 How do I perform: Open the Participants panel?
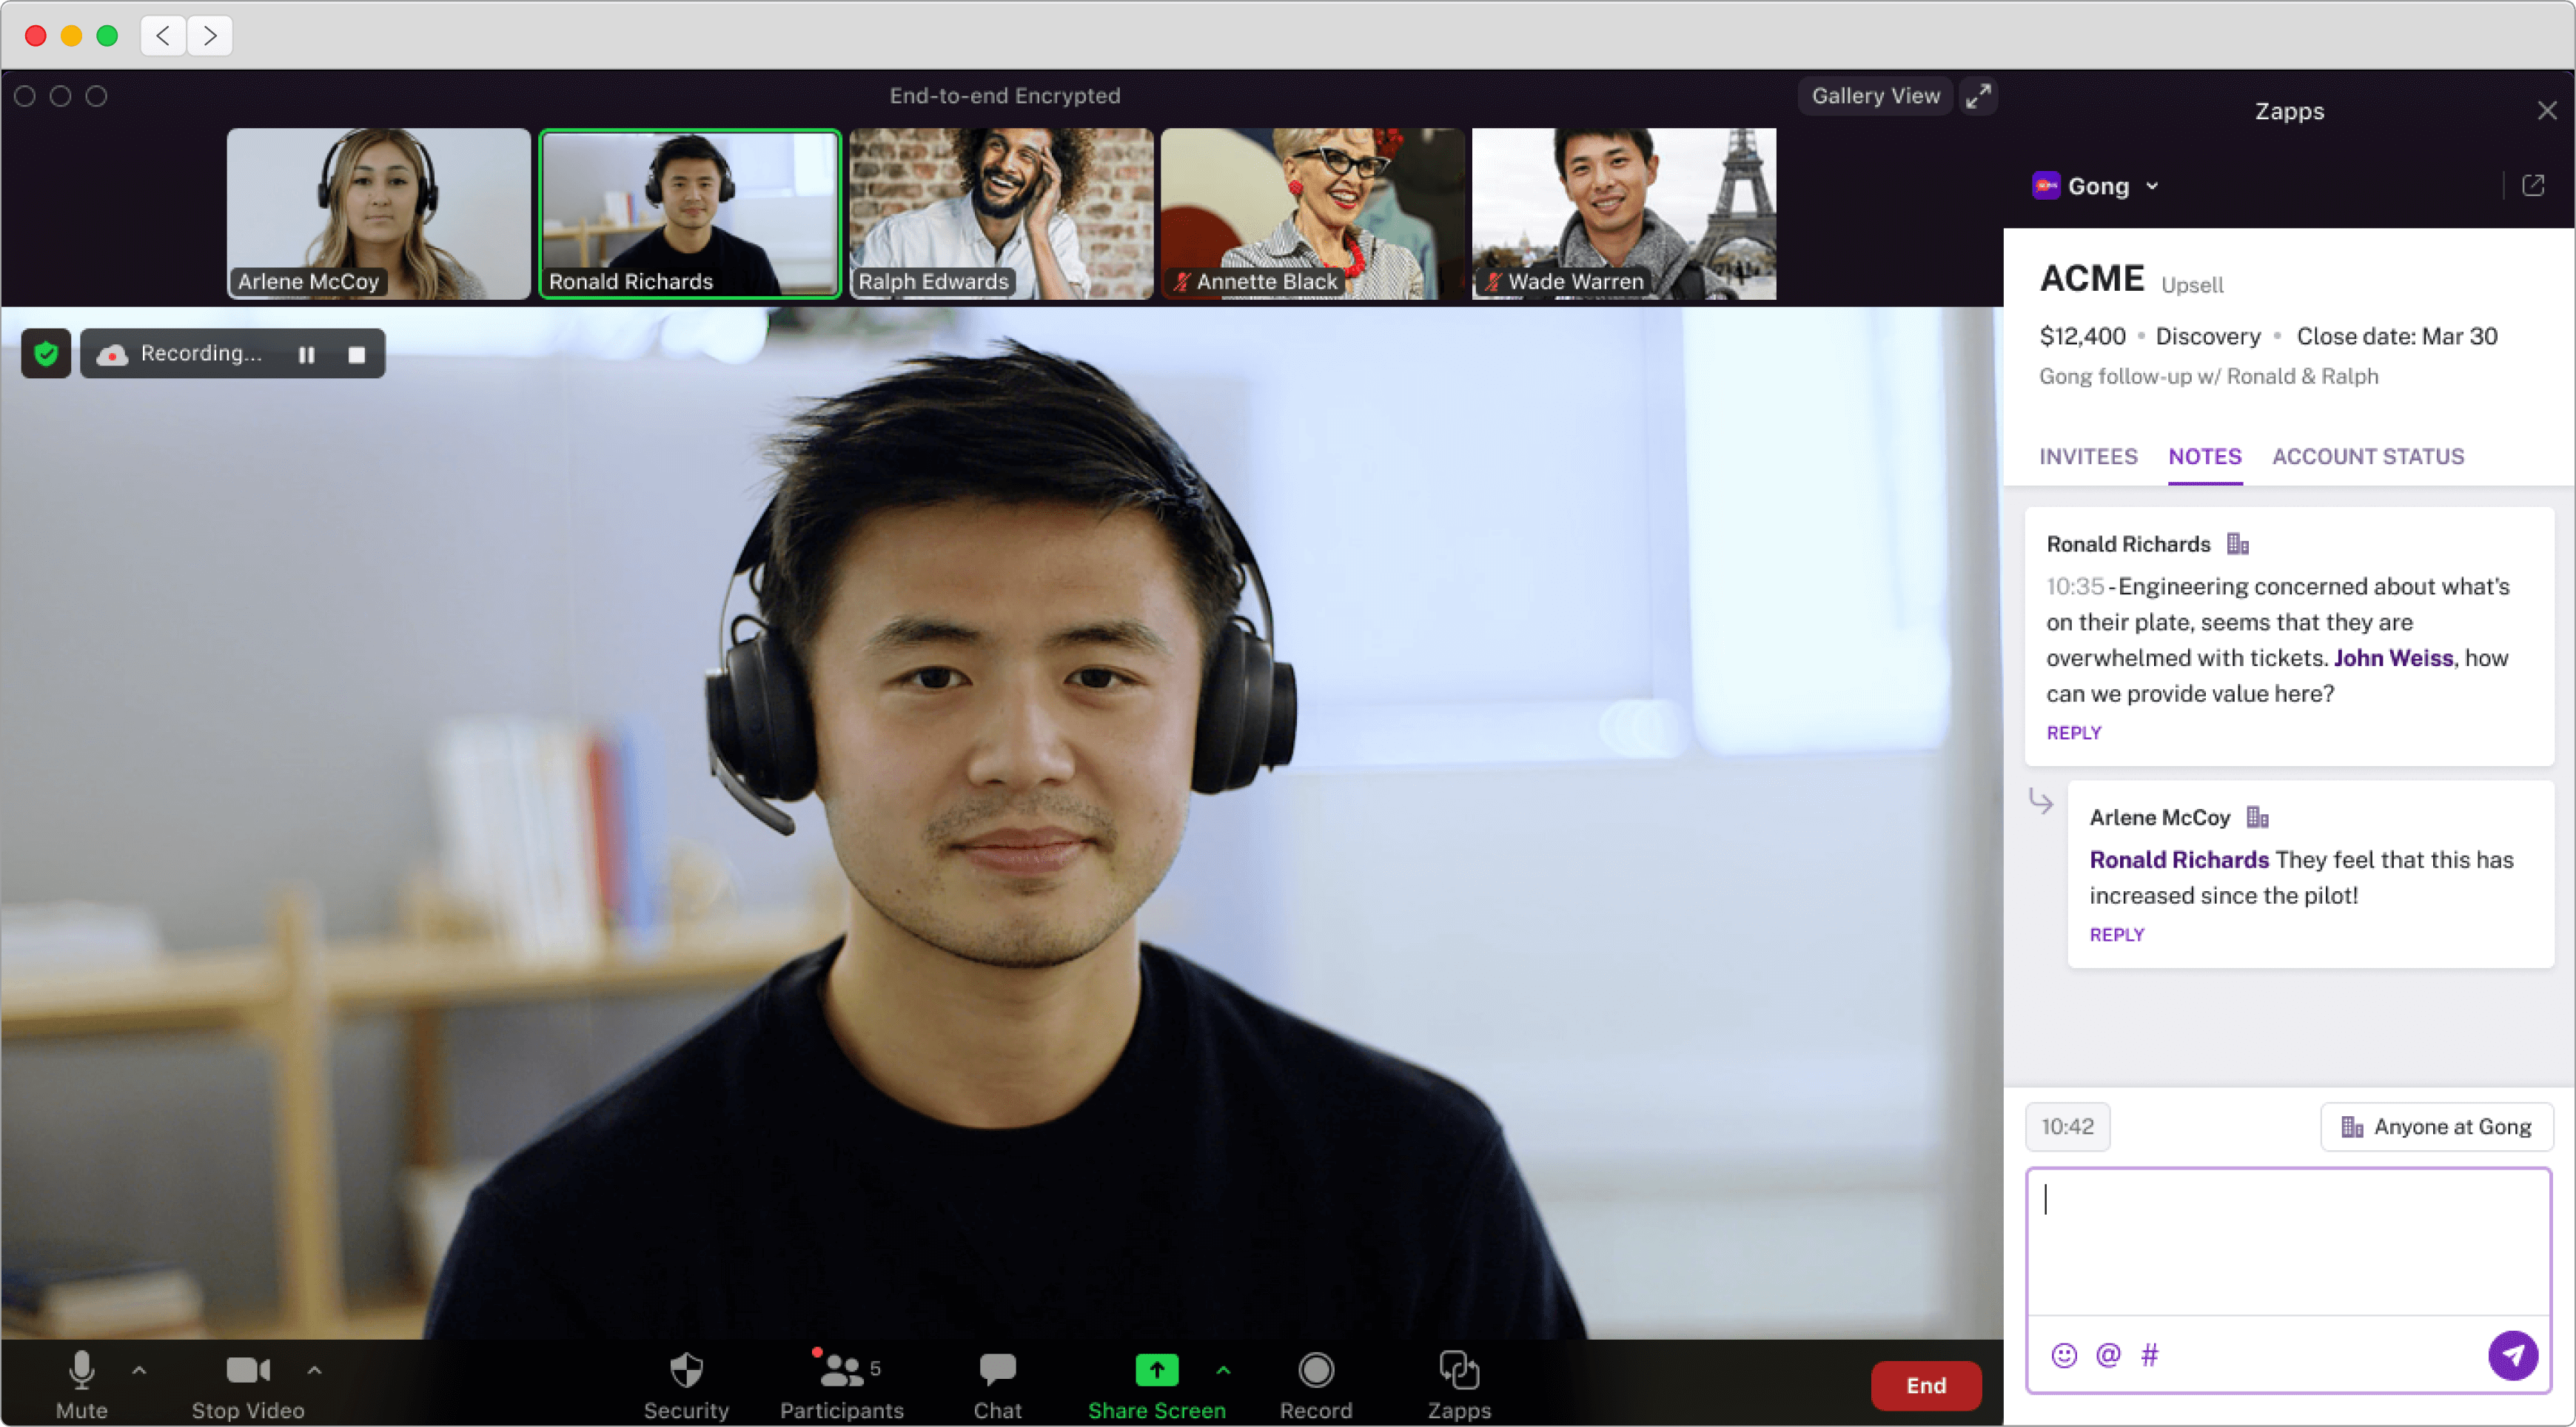click(841, 1384)
